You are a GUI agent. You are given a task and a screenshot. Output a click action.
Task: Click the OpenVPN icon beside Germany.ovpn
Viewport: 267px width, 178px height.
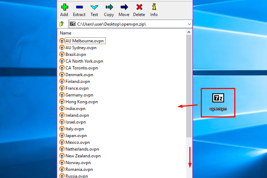coord(62,95)
